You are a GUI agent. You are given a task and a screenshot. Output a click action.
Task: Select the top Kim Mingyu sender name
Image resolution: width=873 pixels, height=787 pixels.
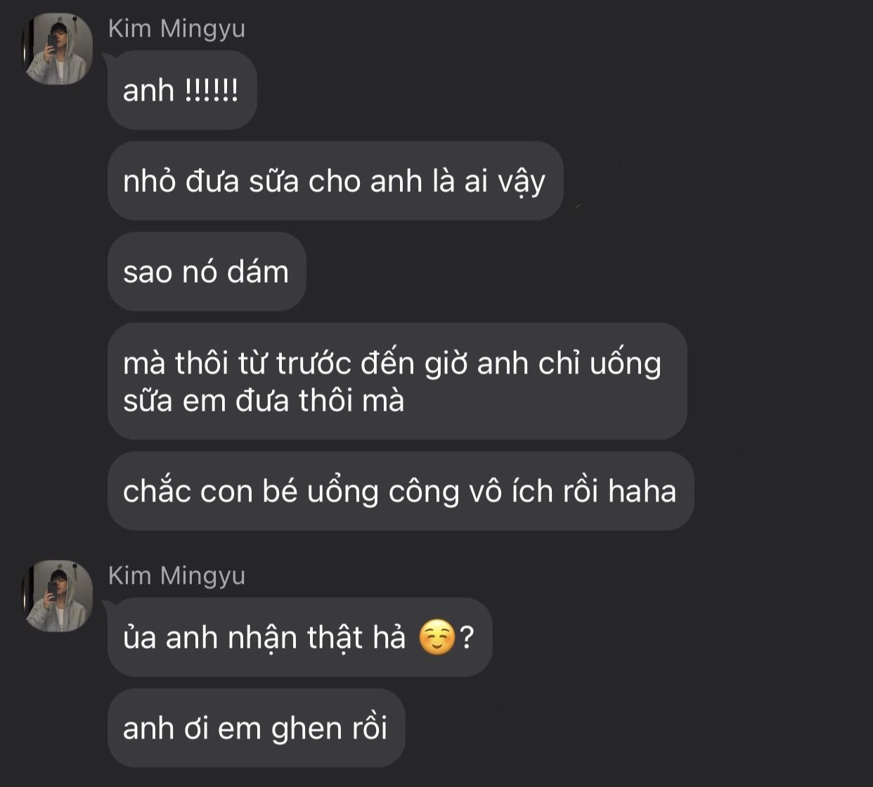coord(177,29)
